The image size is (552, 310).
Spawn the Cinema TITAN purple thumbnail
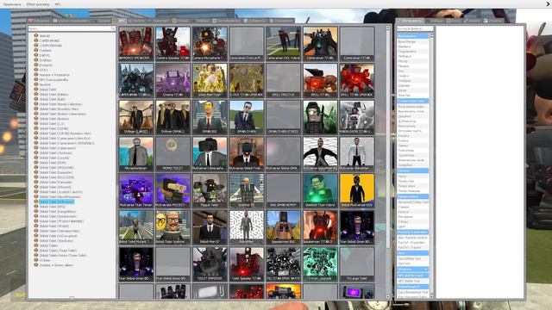(172, 80)
